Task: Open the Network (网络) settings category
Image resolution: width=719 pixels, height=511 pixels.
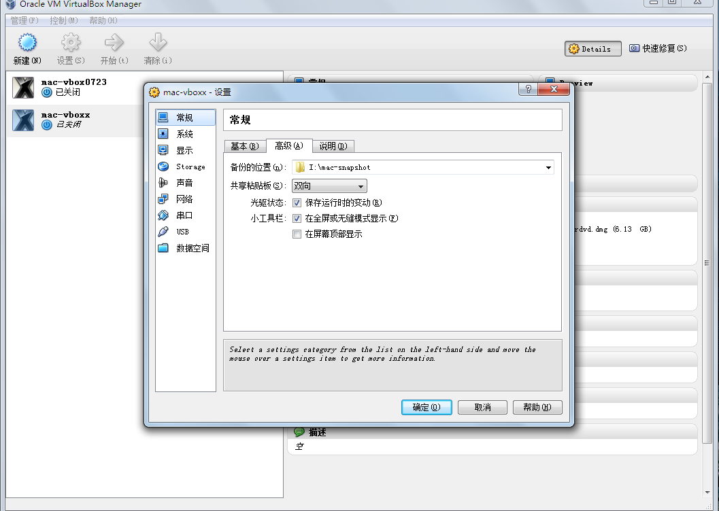Action: (186, 199)
